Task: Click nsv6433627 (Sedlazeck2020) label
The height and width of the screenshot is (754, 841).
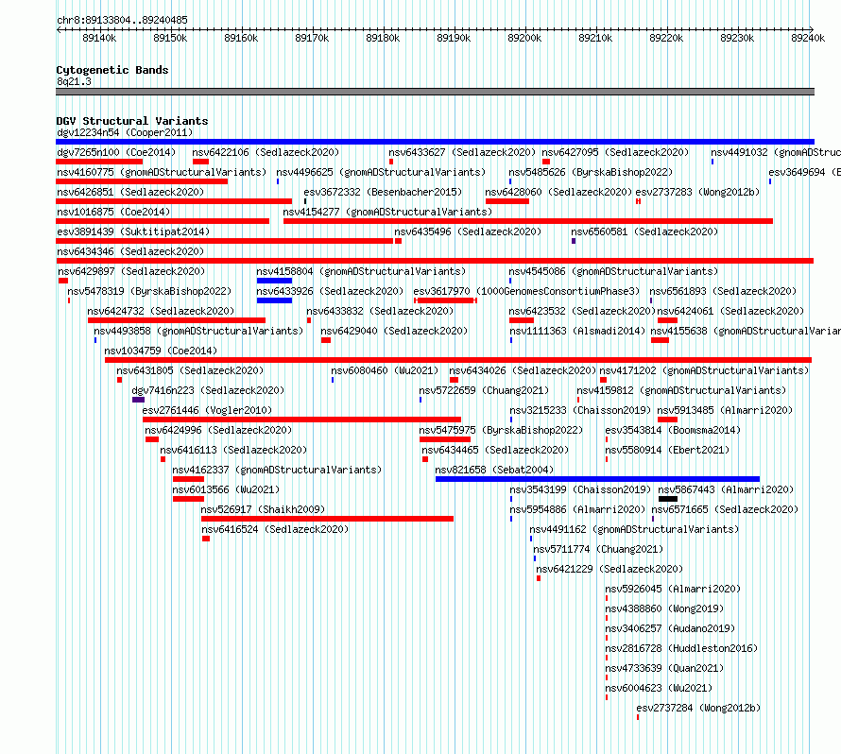Action: click(x=462, y=152)
